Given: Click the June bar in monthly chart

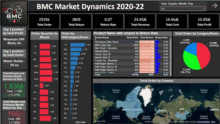Looking at the screenshot, I should point(46,79).
